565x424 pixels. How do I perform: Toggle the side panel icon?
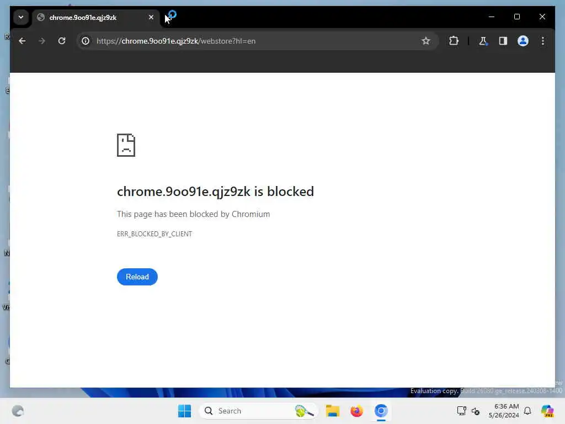(503, 41)
